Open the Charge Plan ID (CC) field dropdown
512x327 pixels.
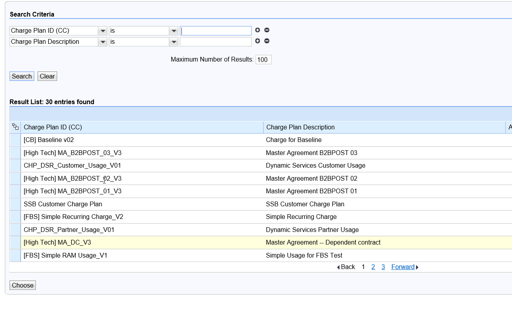point(103,31)
